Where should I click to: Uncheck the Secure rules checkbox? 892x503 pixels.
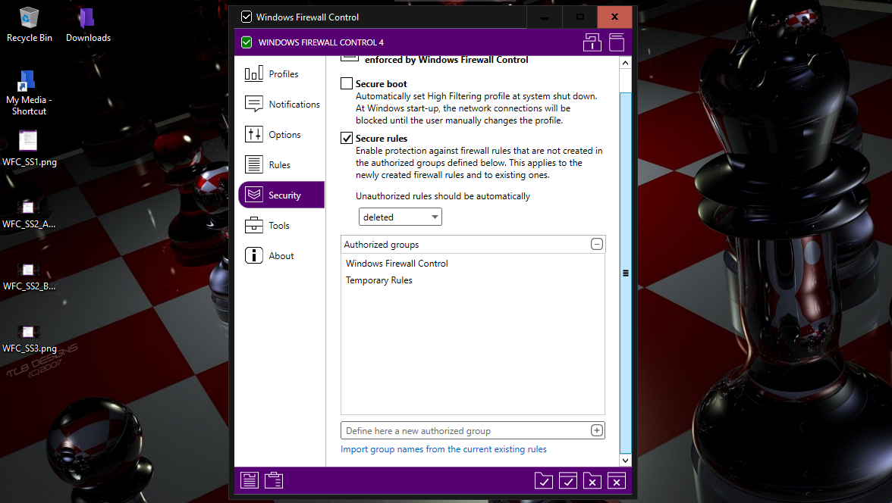coord(347,139)
